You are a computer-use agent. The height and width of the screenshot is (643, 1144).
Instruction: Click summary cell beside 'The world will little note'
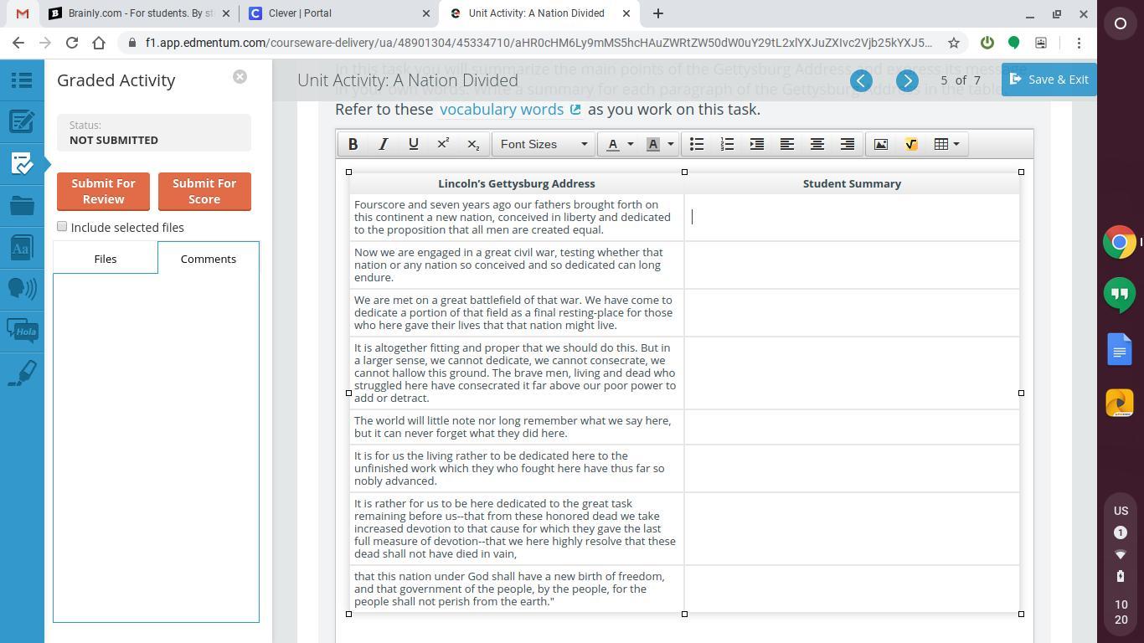[852, 428]
